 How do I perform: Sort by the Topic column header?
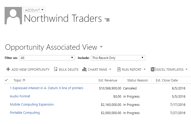[18, 80]
